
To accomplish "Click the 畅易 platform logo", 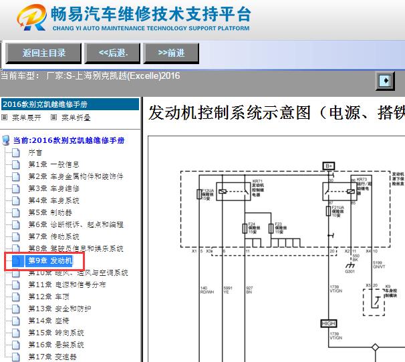I will 32,17.
